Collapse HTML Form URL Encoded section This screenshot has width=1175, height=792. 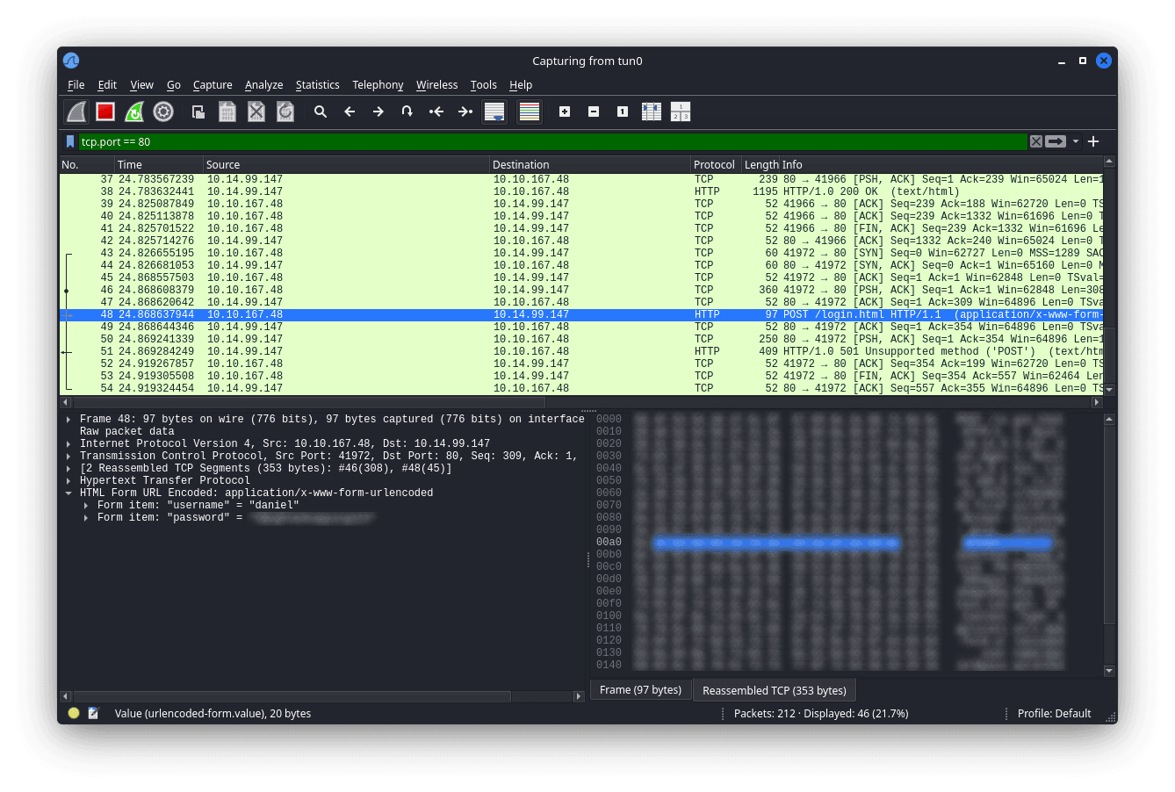68,493
